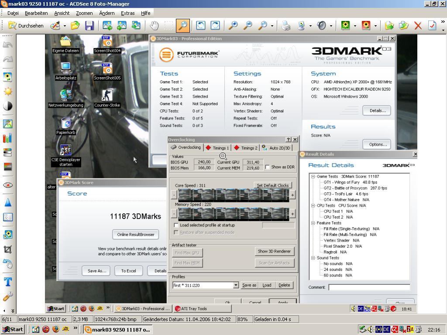Image resolution: width=447 pixels, height=335 pixels.
Task: Open dropdown arrow beside edit palette icon
Action: pyautogui.click(x=65, y=26)
